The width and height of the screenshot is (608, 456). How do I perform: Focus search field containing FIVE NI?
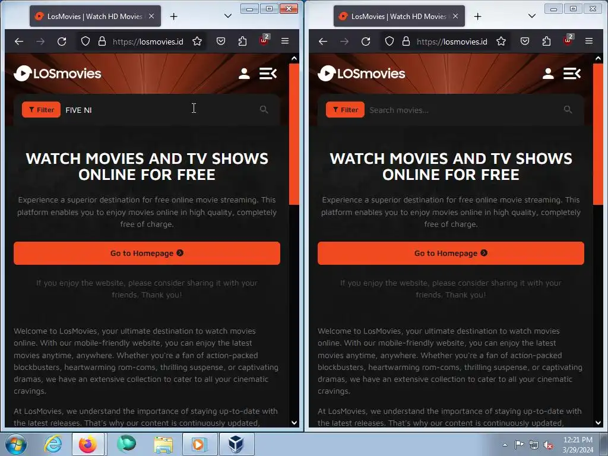[x=159, y=110]
